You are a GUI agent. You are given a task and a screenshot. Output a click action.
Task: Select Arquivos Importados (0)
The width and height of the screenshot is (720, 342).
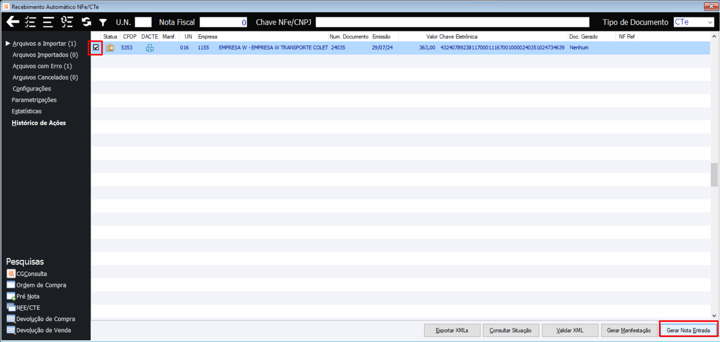(x=45, y=55)
